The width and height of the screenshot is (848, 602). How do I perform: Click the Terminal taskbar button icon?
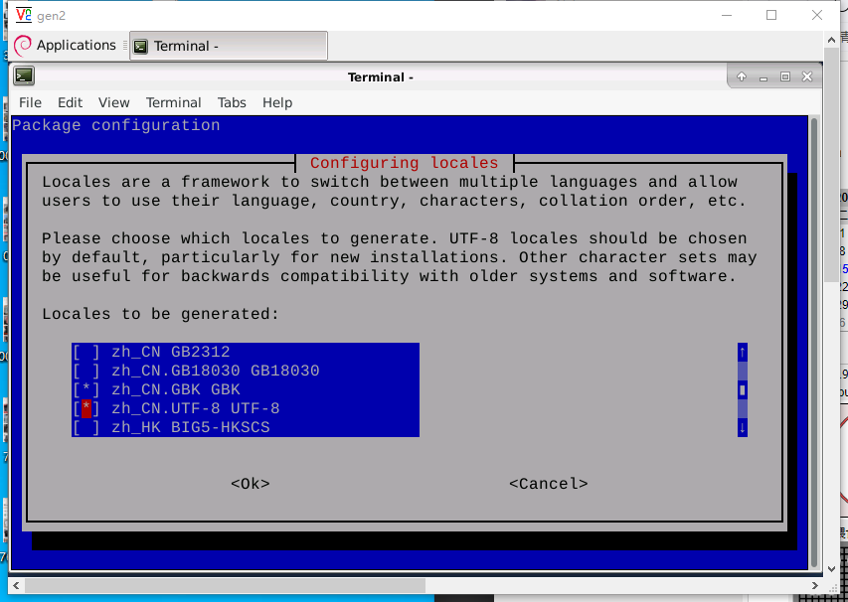click(140, 47)
